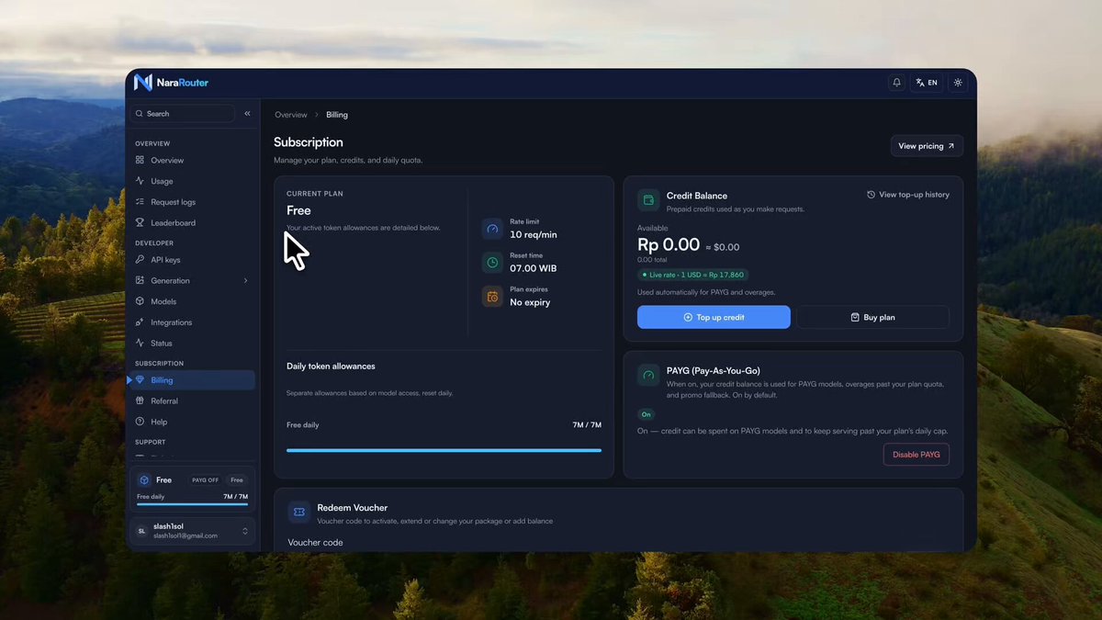Image resolution: width=1102 pixels, height=620 pixels.
Task: Click the Buy plan button
Action: point(872,317)
